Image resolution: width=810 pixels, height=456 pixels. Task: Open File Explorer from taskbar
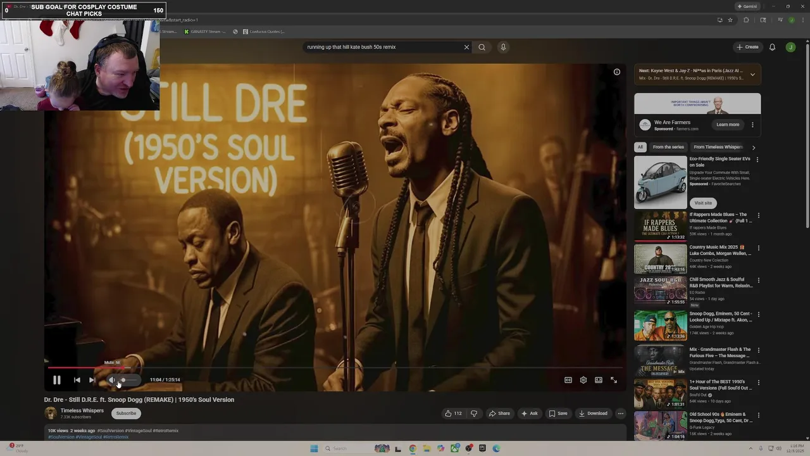coord(427,448)
